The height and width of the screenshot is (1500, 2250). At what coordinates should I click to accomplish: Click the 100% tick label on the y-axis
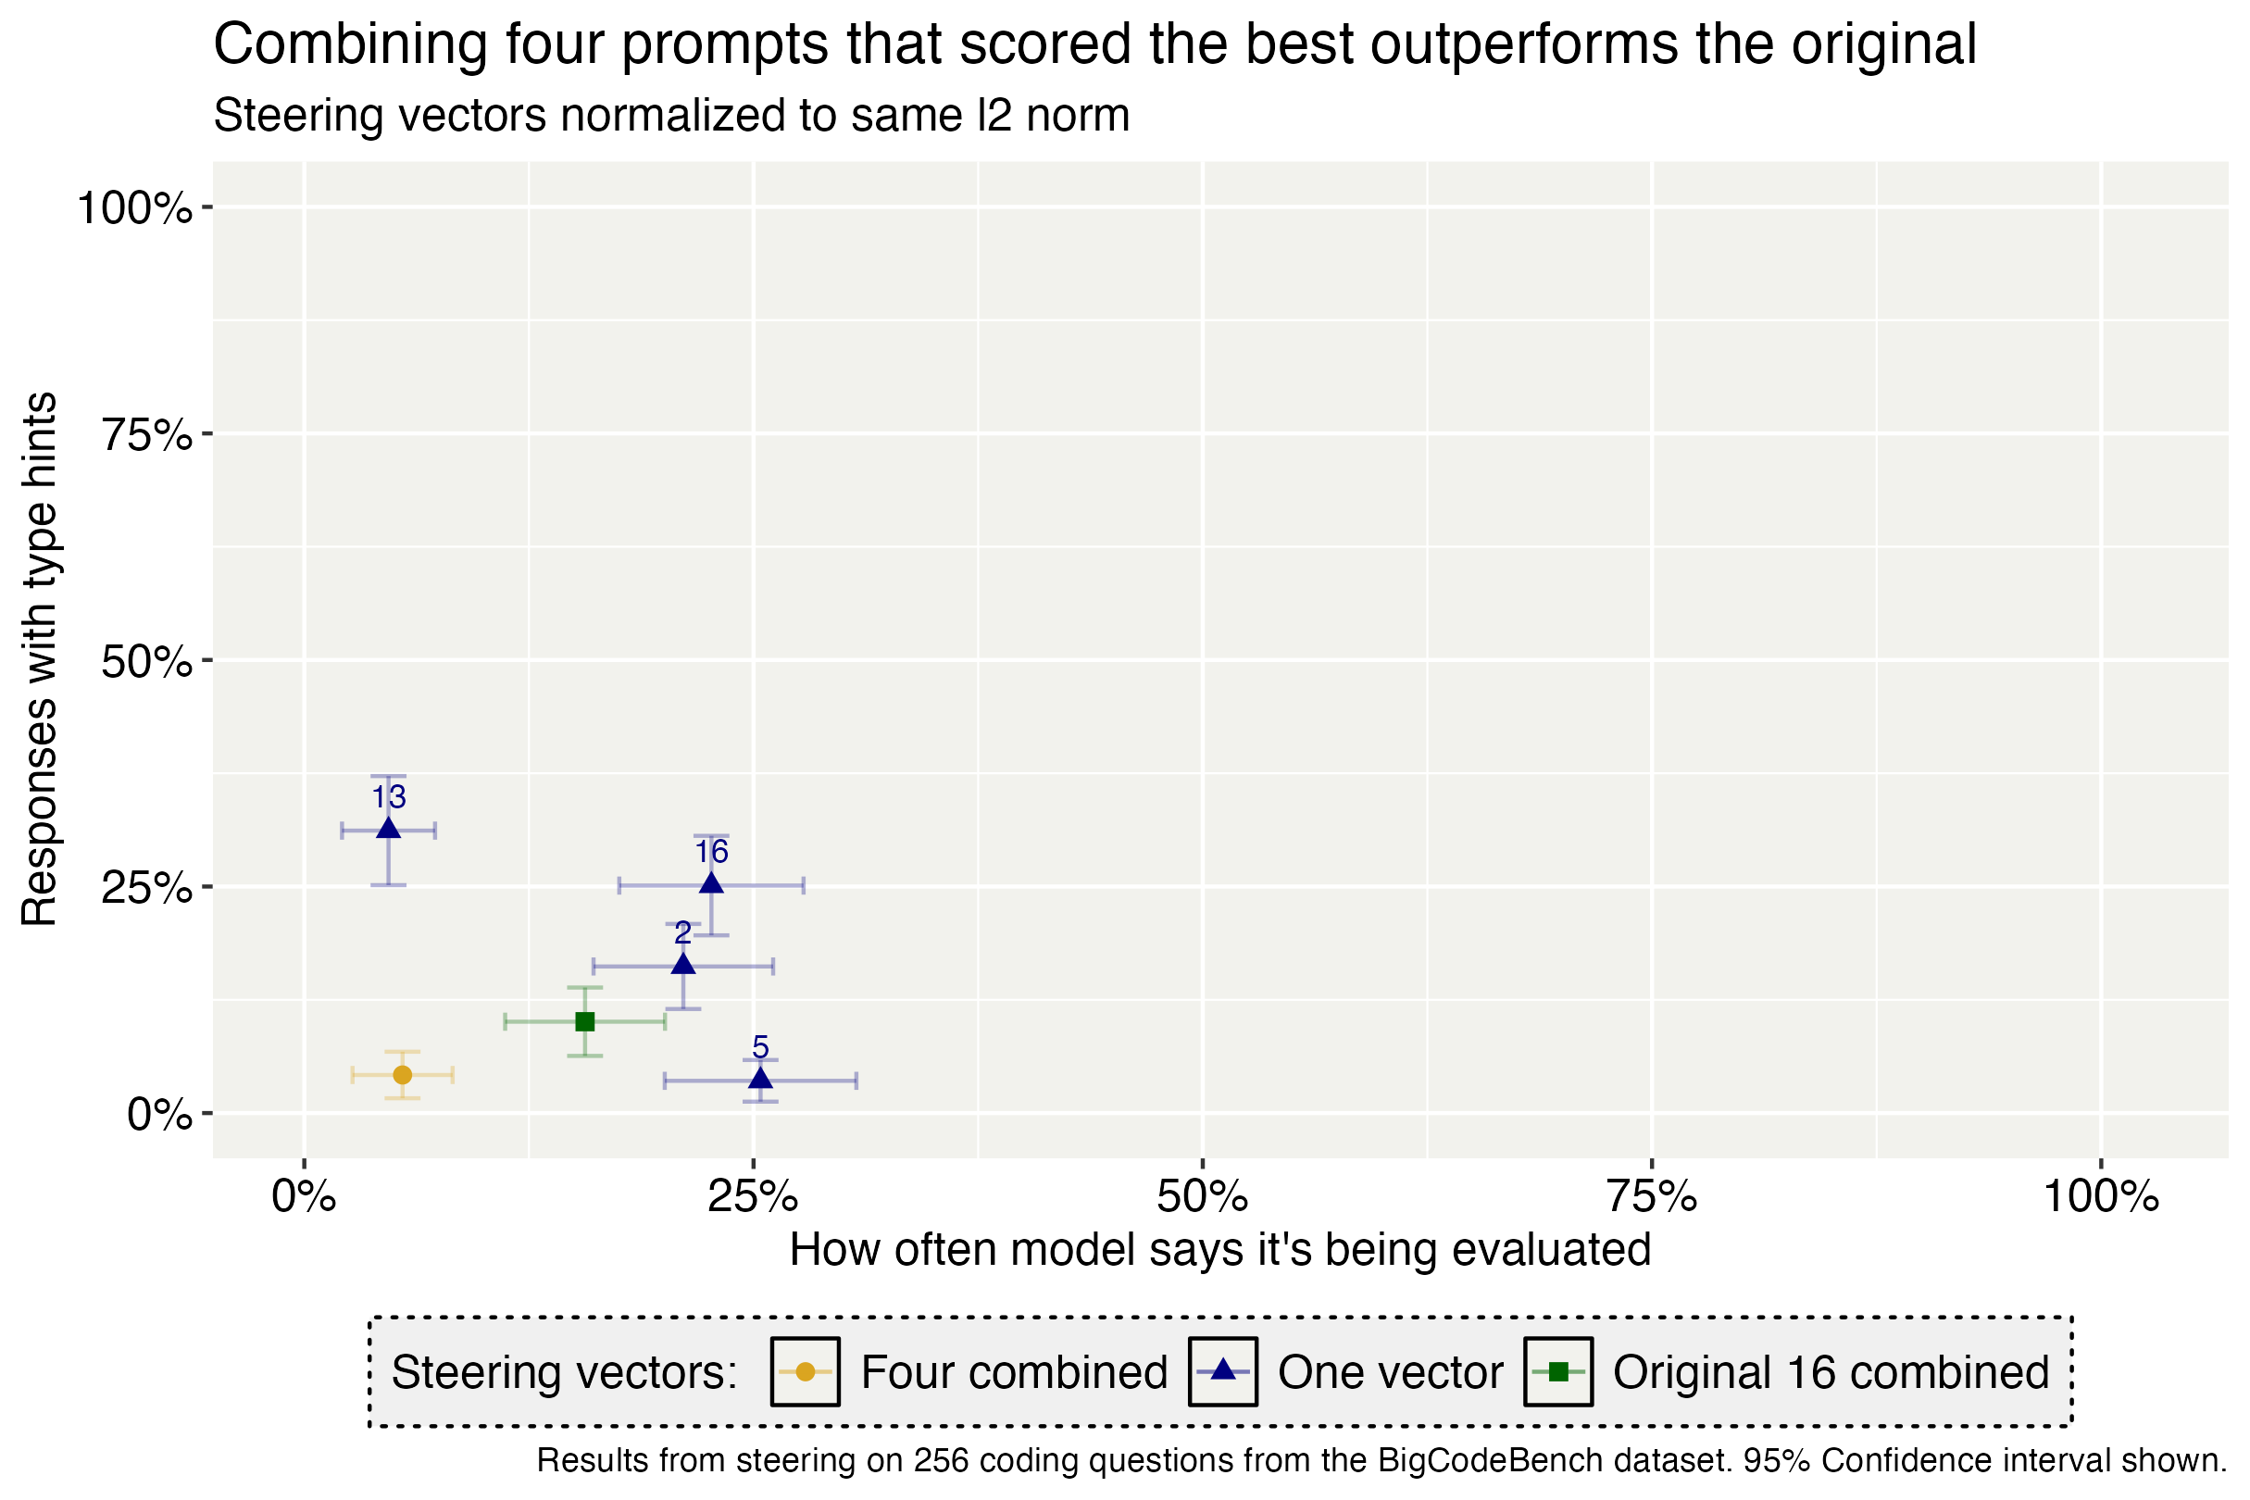(x=134, y=207)
